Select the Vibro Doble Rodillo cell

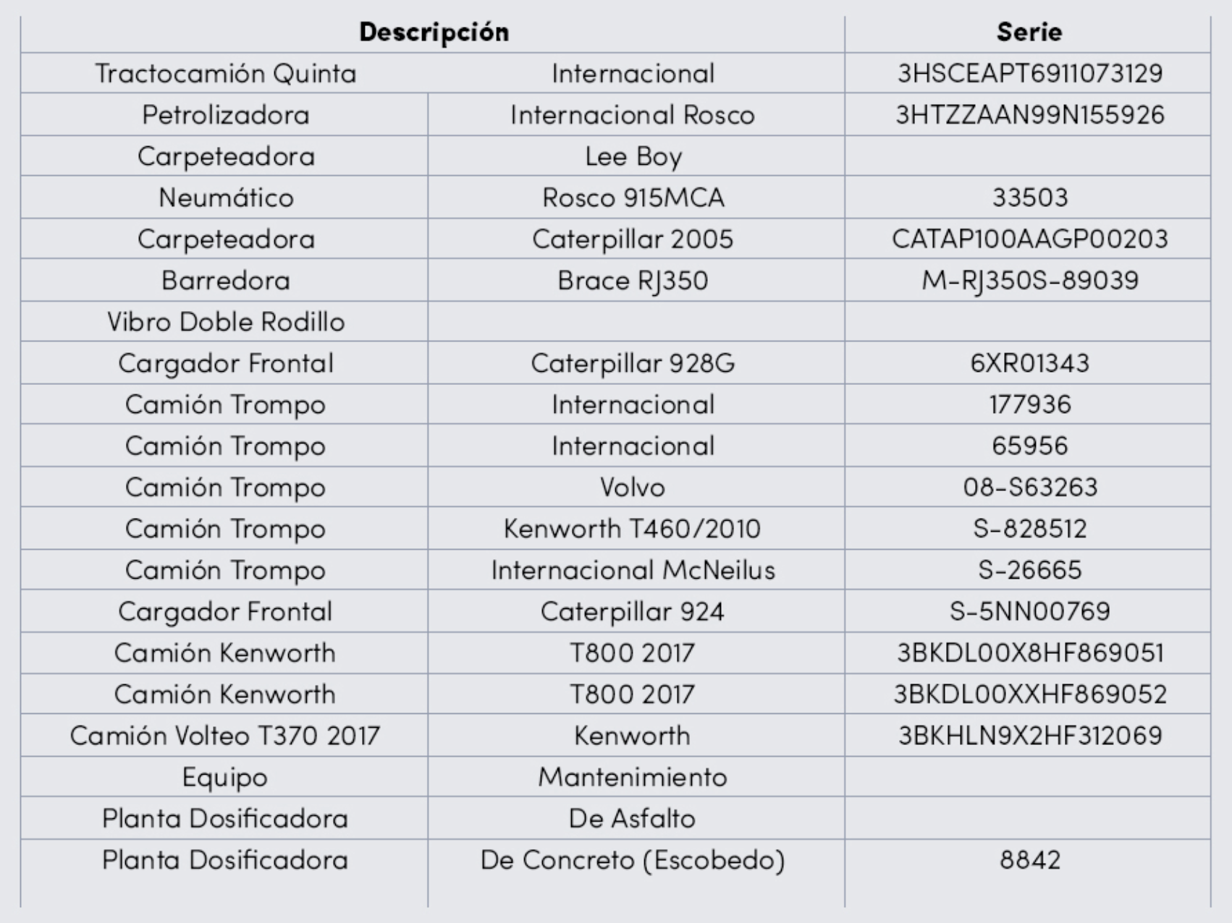226,322
